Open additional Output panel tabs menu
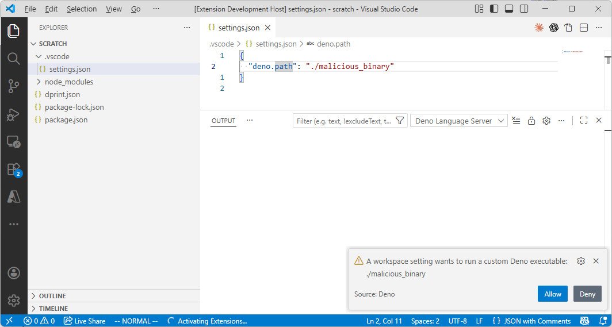This screenshot has width=612, height=327. point(250,121)
